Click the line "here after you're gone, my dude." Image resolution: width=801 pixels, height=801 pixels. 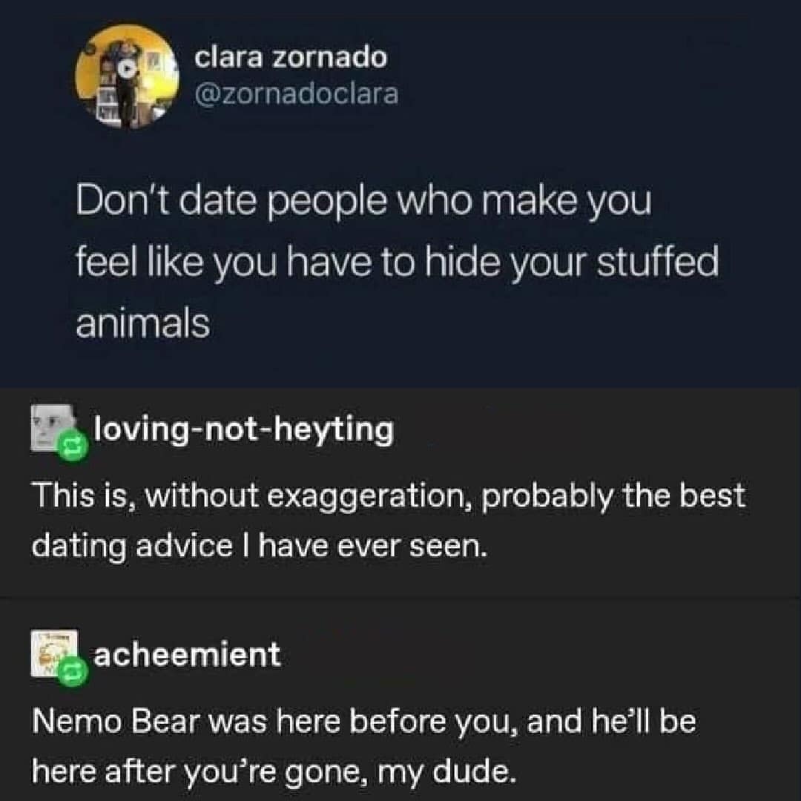coord(272,772)
